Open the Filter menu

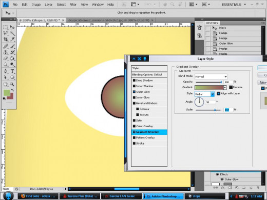(x=73, y=5)
